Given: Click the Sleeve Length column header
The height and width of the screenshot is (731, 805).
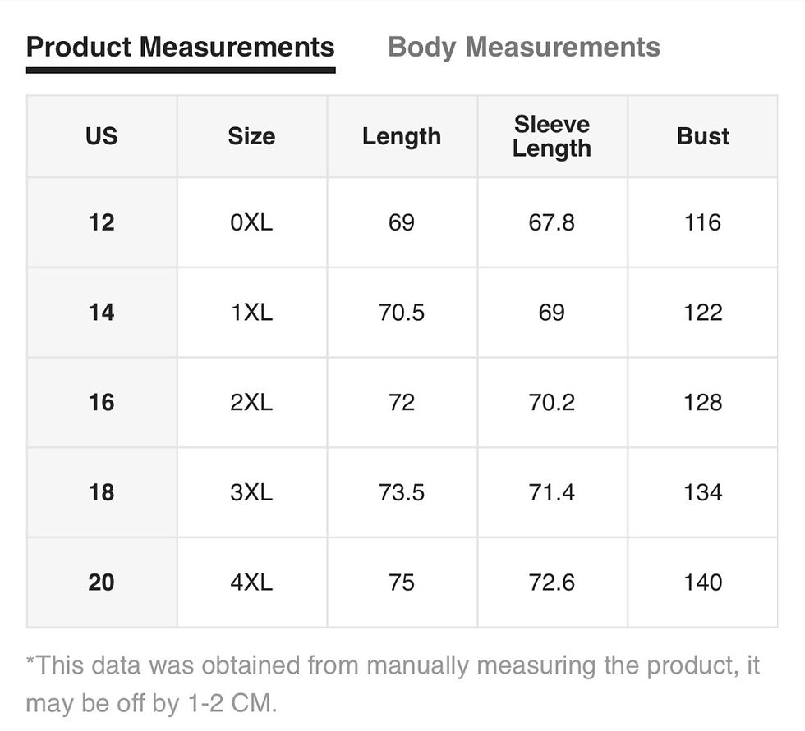Looking at the screenshot, I should [552, 136].
